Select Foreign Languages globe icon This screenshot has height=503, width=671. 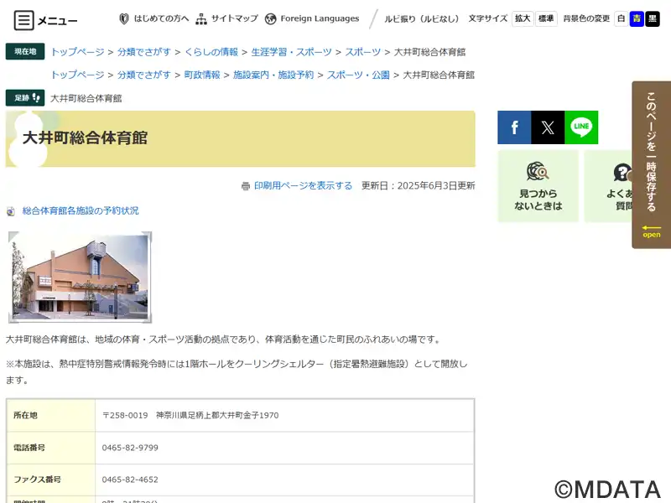pos(270,18)
